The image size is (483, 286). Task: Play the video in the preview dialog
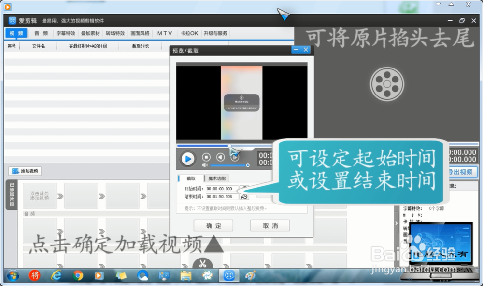(x=187, y=159)
